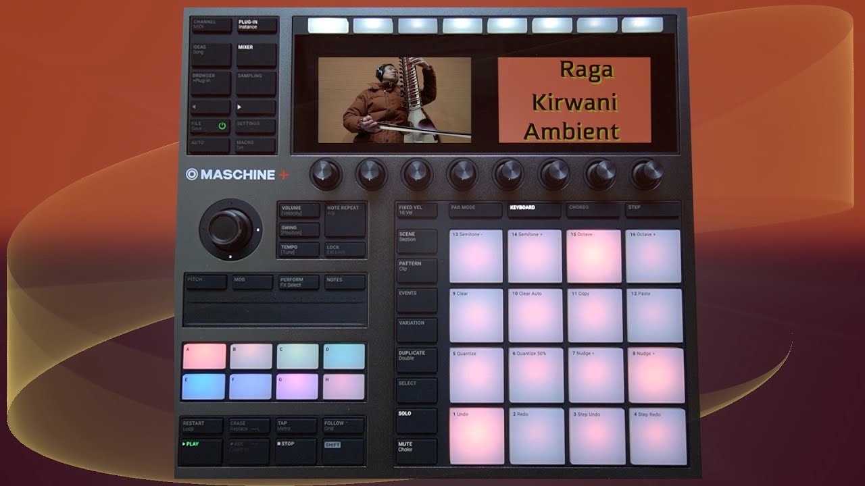
Task: Toggle FIXED VEL 16 Vel
Action: tap(416, 210)
